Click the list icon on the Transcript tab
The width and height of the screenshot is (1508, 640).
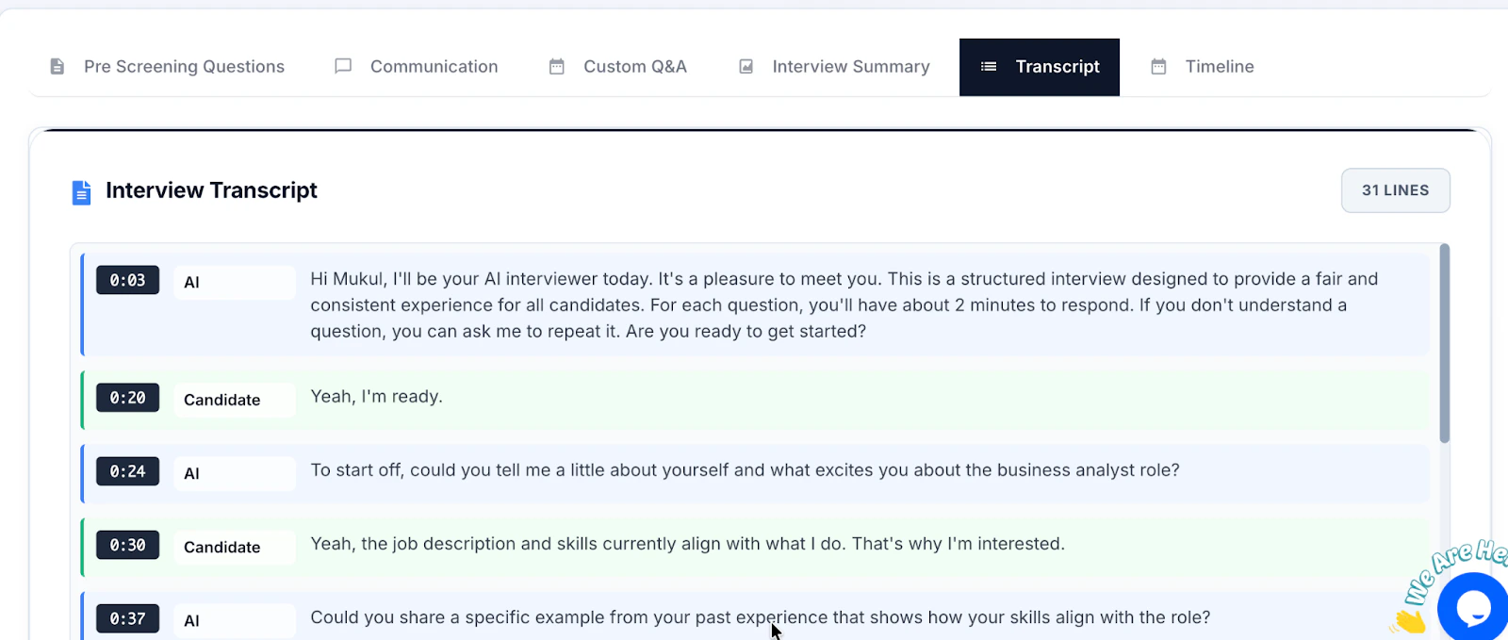[x=987, y=66]
